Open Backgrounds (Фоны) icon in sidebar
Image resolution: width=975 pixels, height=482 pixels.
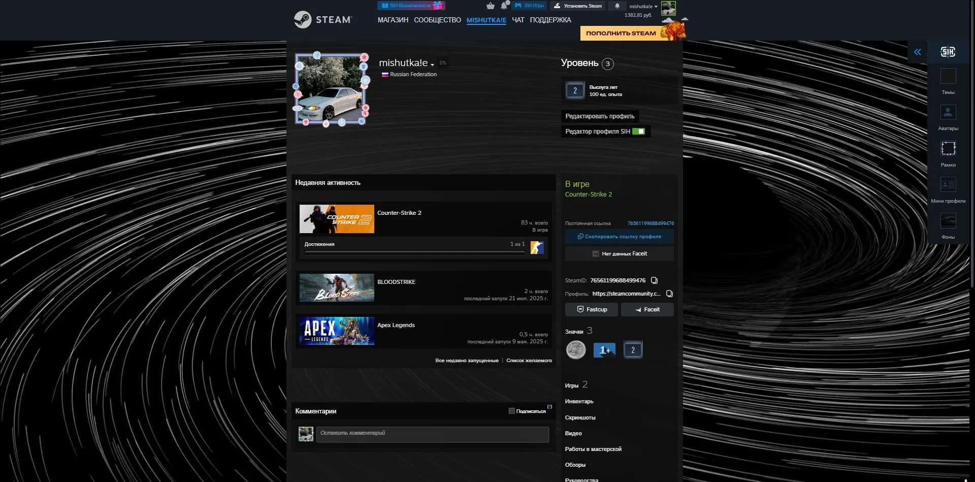948,220
